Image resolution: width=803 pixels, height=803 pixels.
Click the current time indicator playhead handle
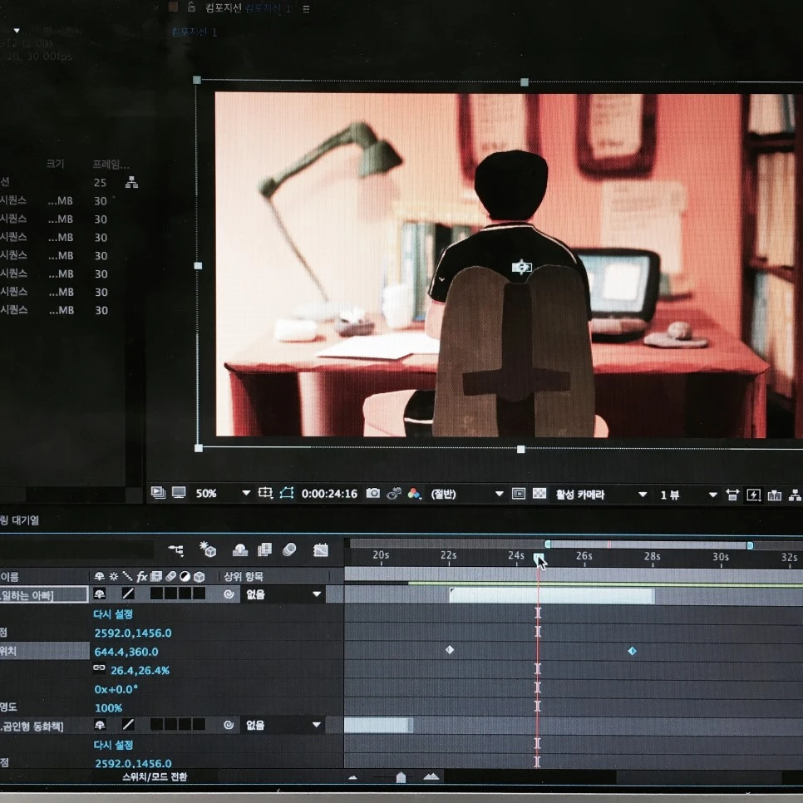pyautogui.click(x=538, y=558)
